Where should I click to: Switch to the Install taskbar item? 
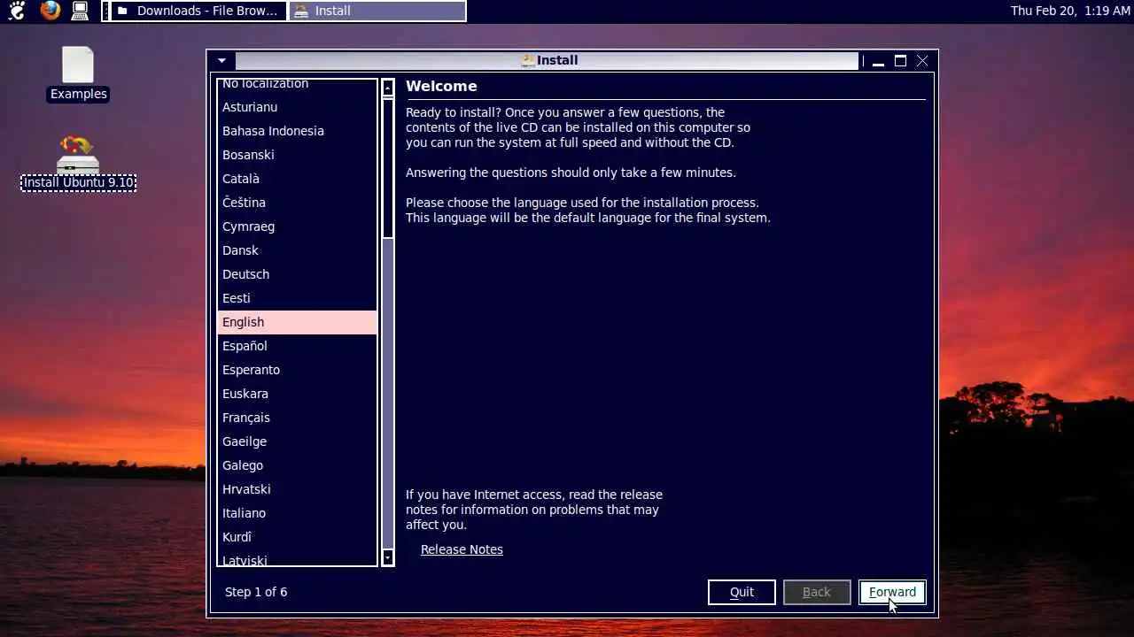[x=377, y=11]
